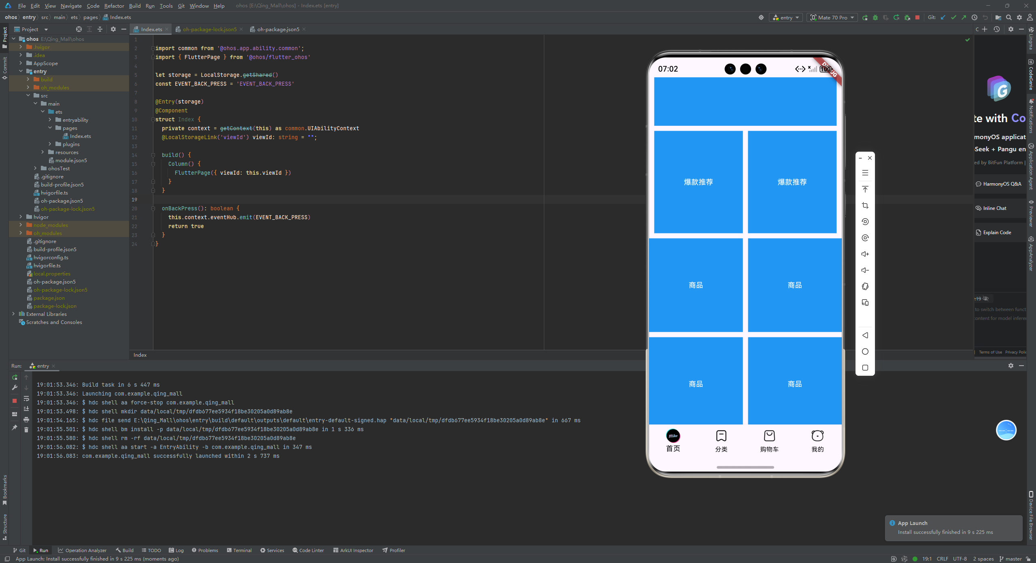Image resolution: width=1036 pixels, height=563 pixels.
Task: Tap the 购物车 tab in the emulator
Action: click(769, 441)
